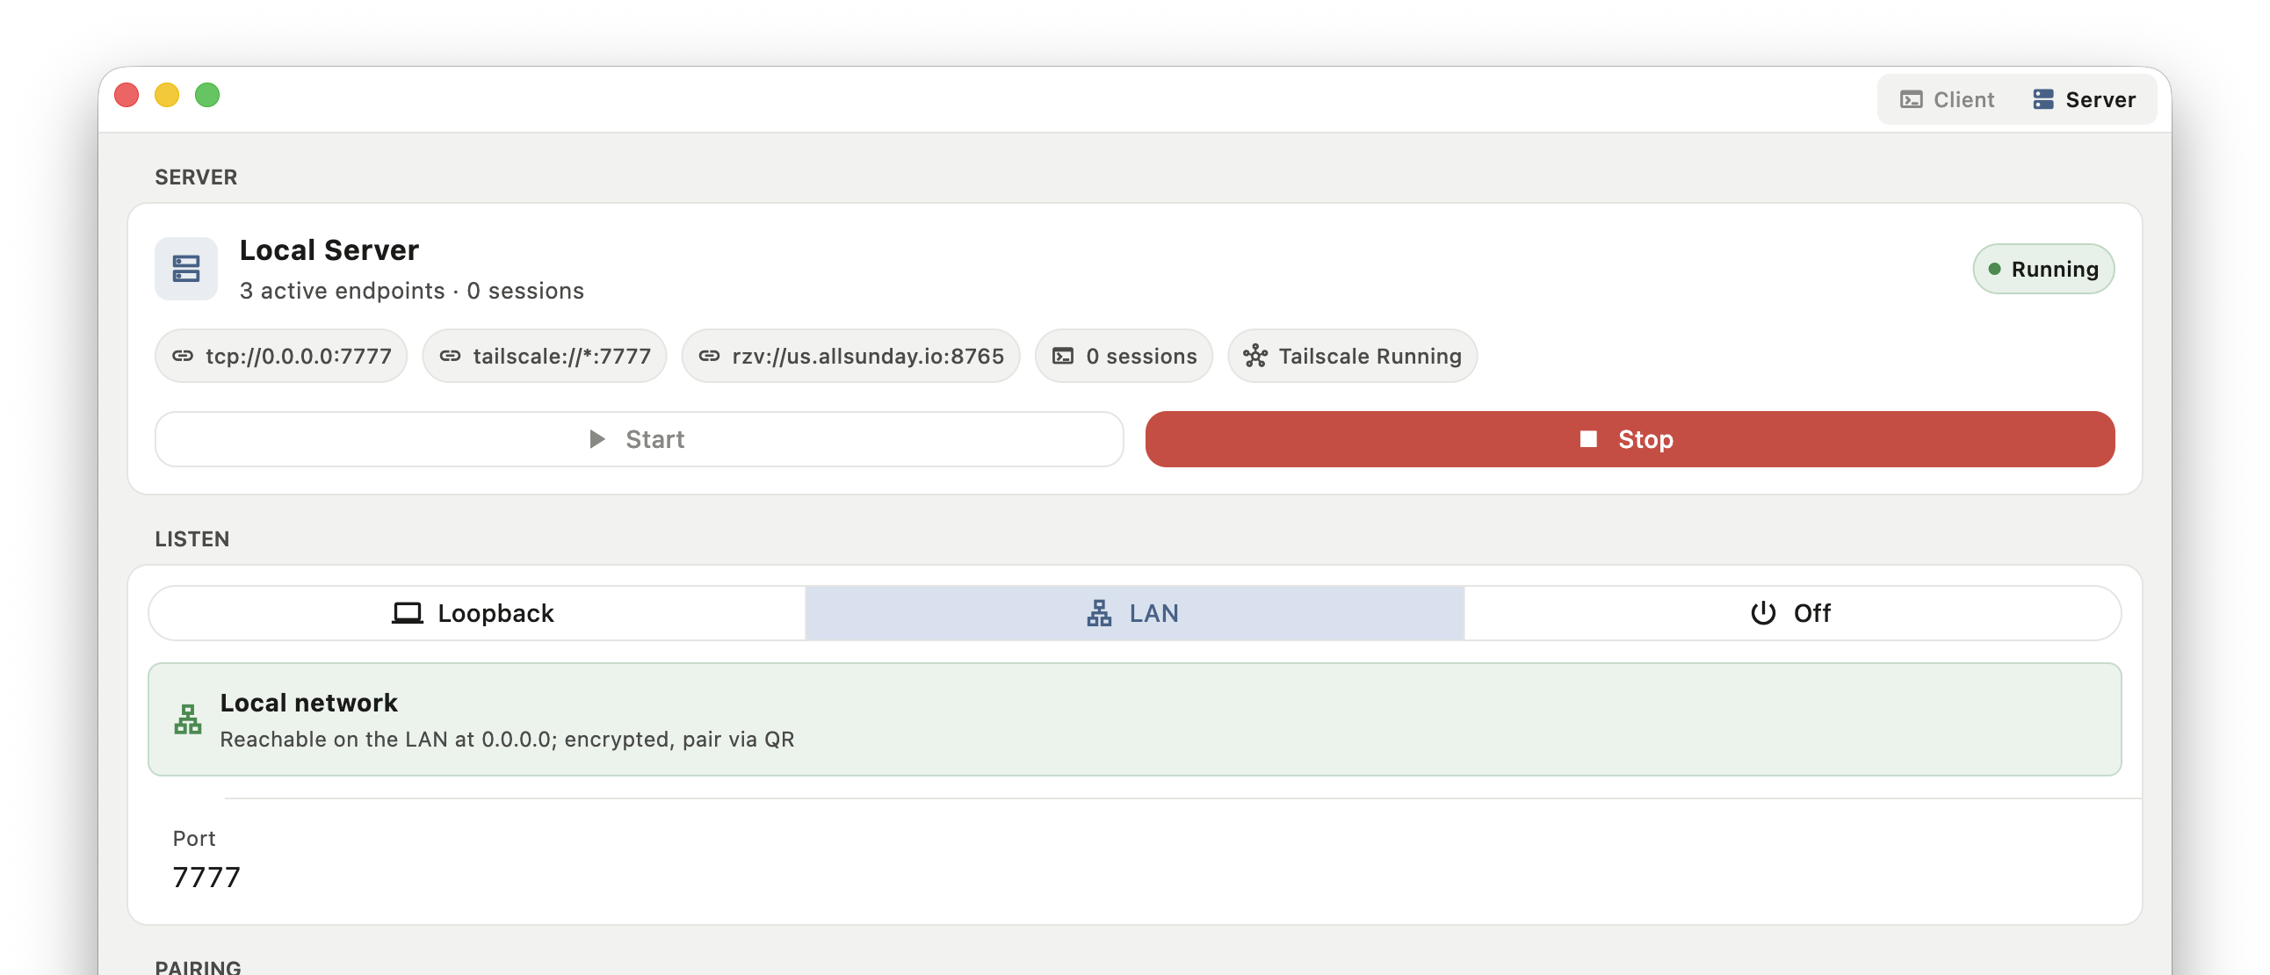Switch to the Client tab
The height and width of the screenshot is (975, 2270).
click(x=1947, y=99)
